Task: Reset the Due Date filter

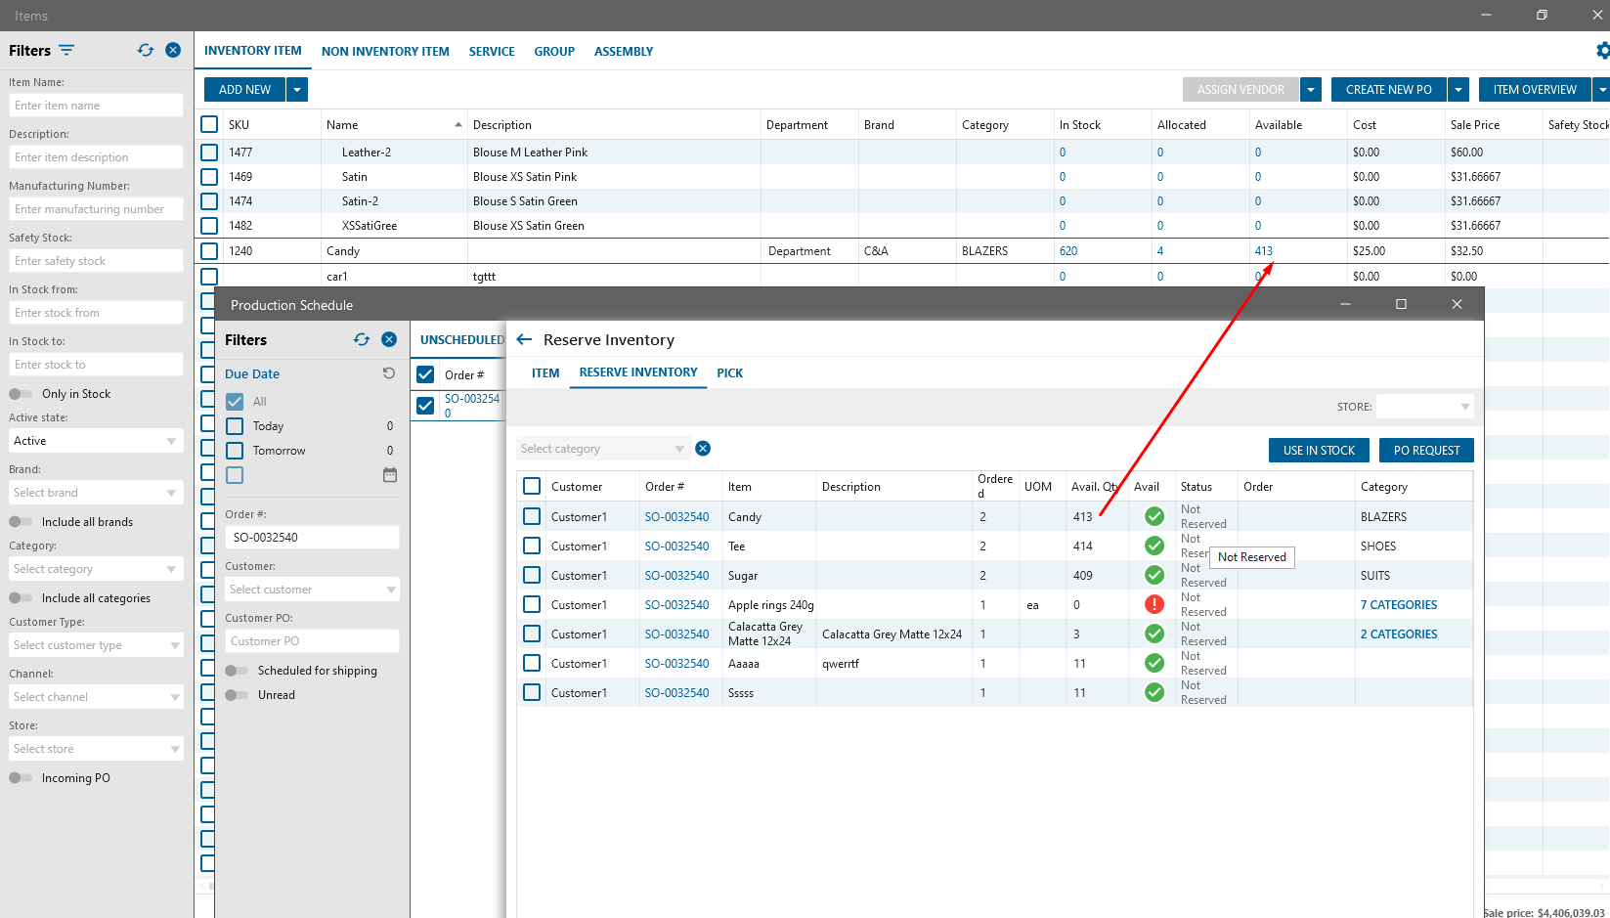Action: coord(389,373)
